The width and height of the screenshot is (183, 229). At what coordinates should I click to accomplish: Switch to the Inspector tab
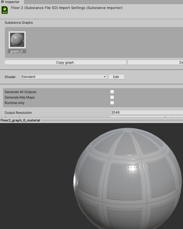coord(12,2)
